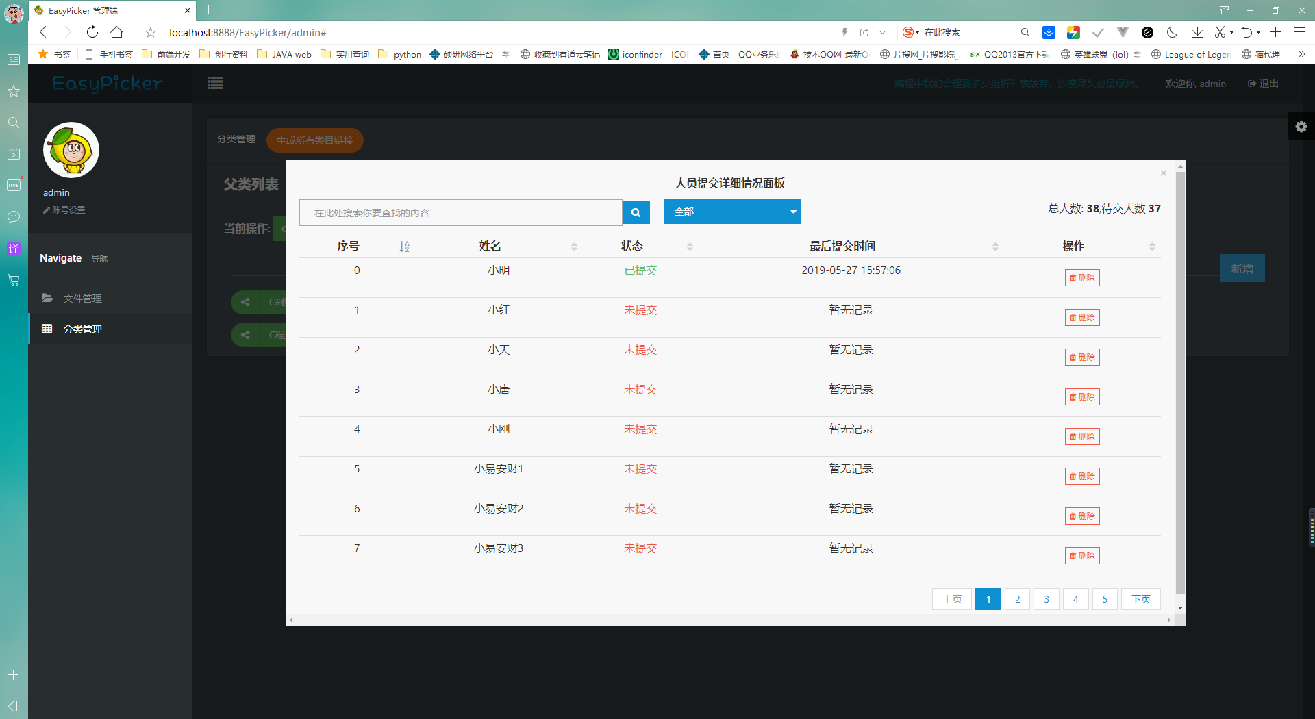Open browser downloads icon
This screenshot has height=719, width=1315.
tap(1197, 32)
